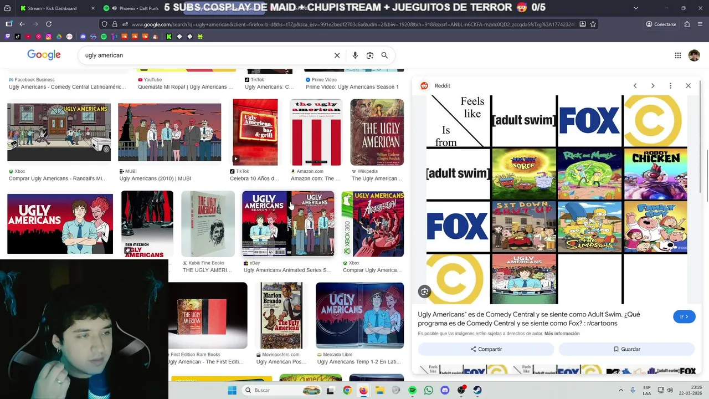Expand hidden system tray icons
The image size is (709, 399).
(x=620, y=390)
